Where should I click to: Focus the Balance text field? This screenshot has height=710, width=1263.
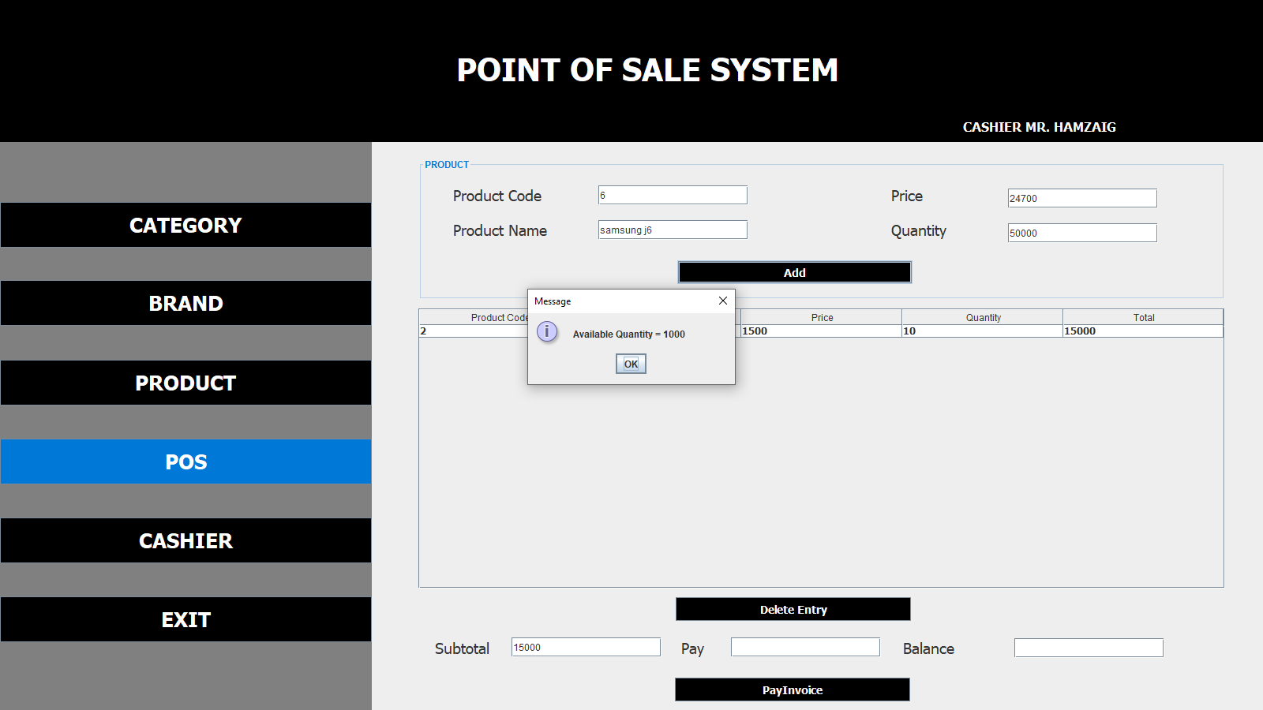(x=1088, y=648)
